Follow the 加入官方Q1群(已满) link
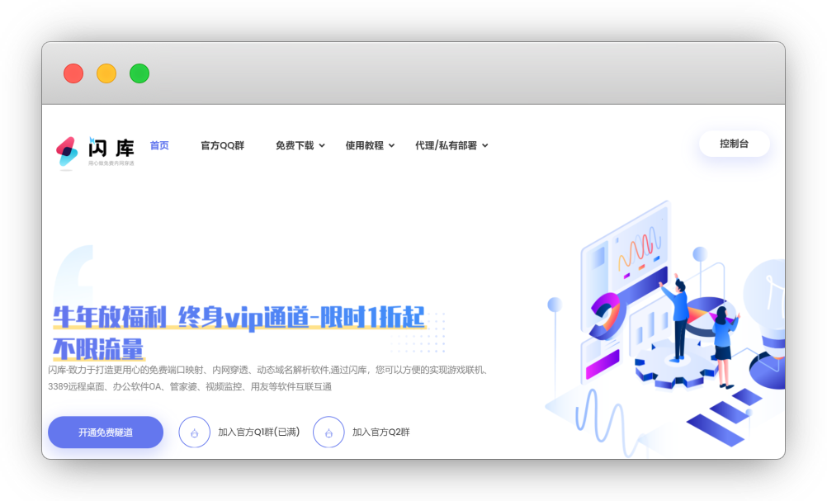Viewport: 827px width, 501px height. [258, 432]
